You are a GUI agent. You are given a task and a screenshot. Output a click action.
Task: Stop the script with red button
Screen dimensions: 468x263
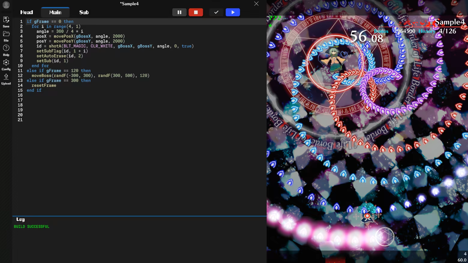tap(196, 12)
